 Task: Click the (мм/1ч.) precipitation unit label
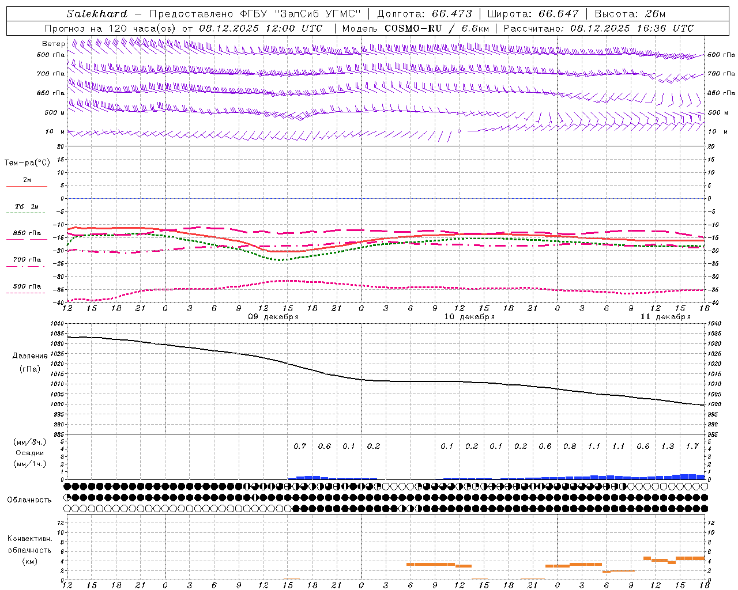pos(29,464)
